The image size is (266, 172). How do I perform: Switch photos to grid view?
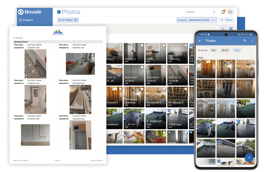(231, 29)
